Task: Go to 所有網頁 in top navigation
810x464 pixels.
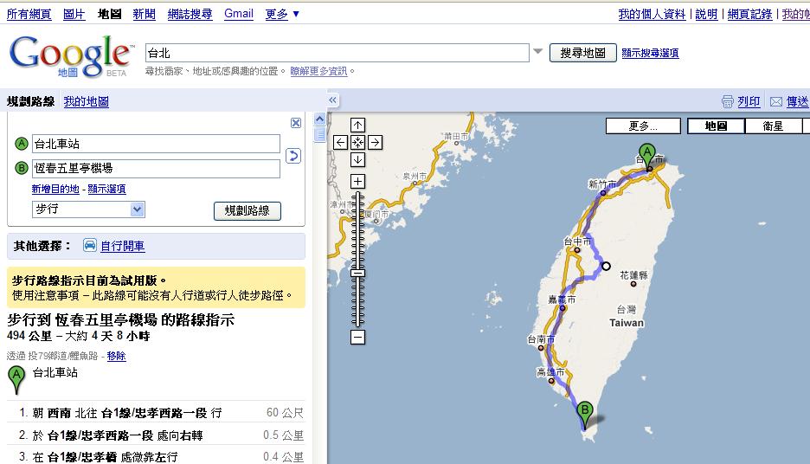Action: tap(29, 14)
